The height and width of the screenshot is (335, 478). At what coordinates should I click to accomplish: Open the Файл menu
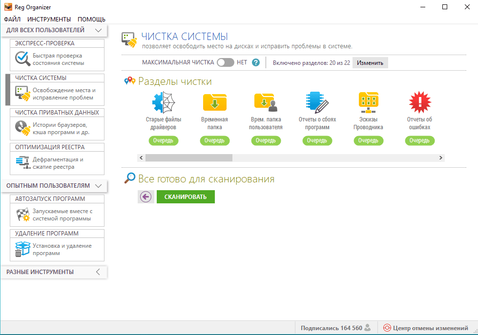12,20
